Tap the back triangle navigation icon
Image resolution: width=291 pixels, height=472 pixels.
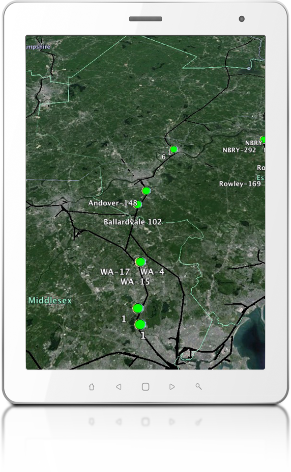(x=119, y=387)
